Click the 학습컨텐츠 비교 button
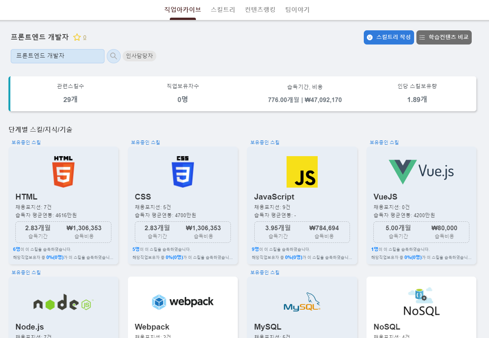This screenshot has height=338, width=489. (x=444, y=37)
